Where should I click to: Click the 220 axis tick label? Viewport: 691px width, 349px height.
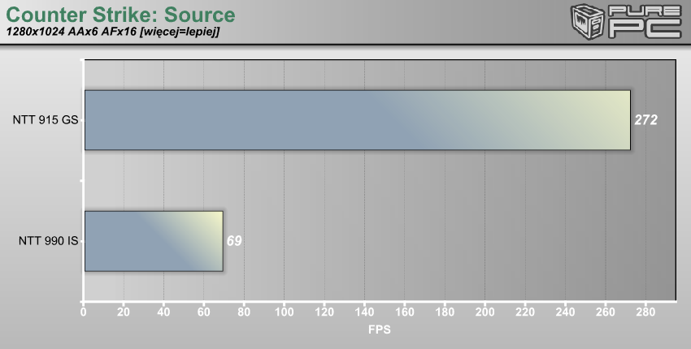(x=525, y=312)
